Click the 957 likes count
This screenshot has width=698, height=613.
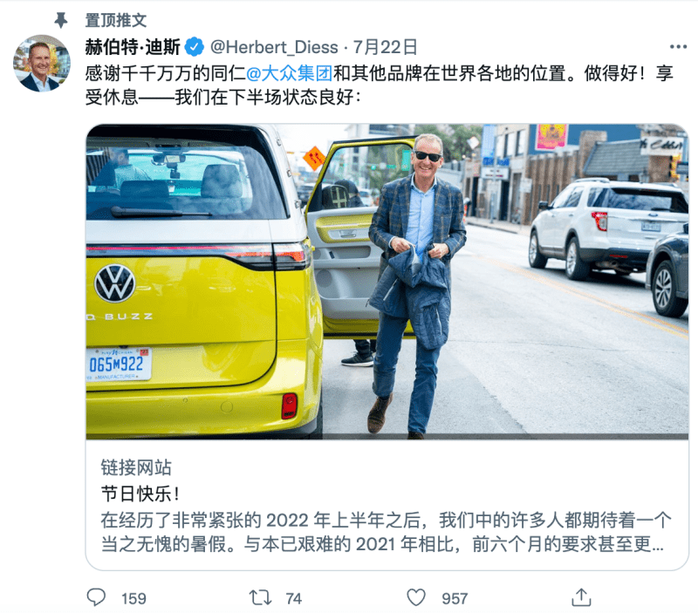click(455, 598)
